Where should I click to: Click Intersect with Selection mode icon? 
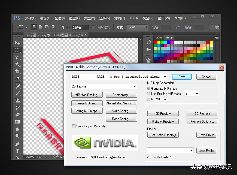(x=53, y=27)
